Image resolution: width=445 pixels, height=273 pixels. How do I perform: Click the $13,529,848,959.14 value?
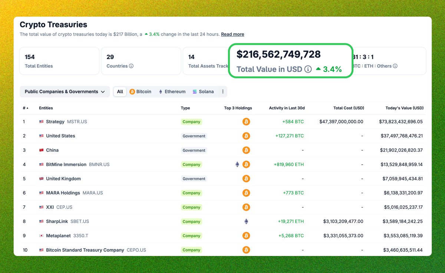point(402,164)
